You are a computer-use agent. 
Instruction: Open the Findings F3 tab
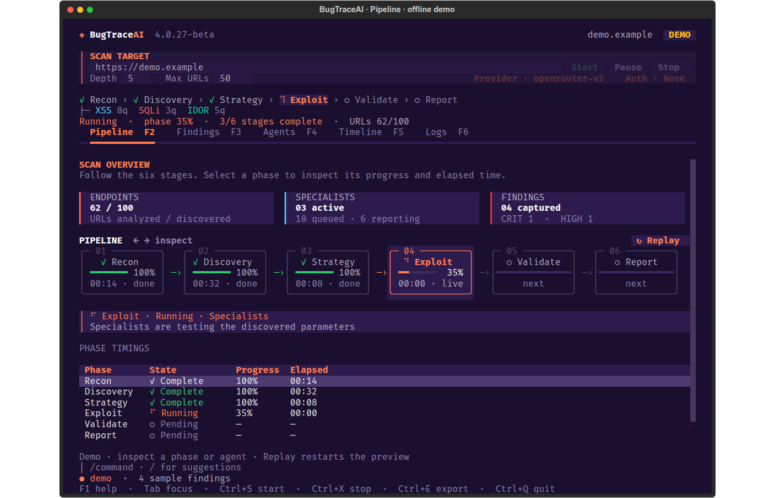209,132
